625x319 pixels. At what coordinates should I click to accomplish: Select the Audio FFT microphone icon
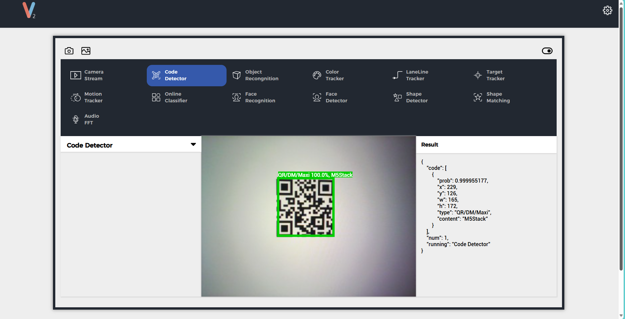click(76, 119)
